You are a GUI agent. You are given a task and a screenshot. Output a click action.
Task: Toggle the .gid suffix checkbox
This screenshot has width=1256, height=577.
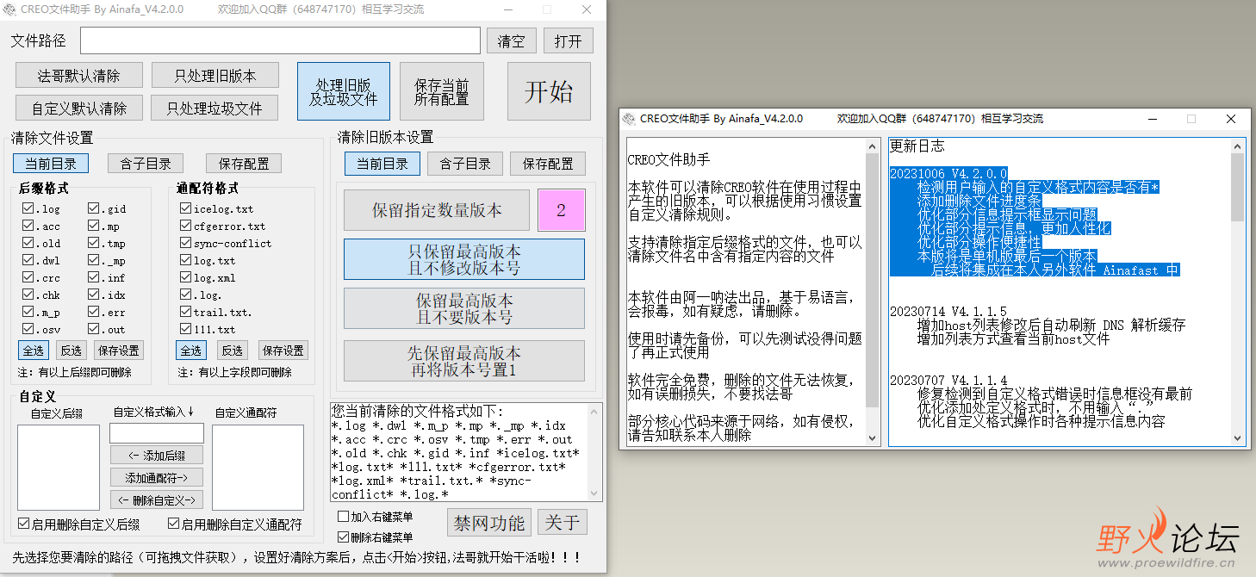coord(94,208)
